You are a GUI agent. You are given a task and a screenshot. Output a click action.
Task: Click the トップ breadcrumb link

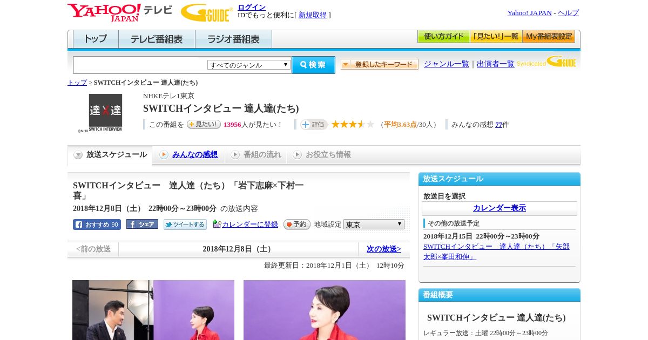click(77, 83)
